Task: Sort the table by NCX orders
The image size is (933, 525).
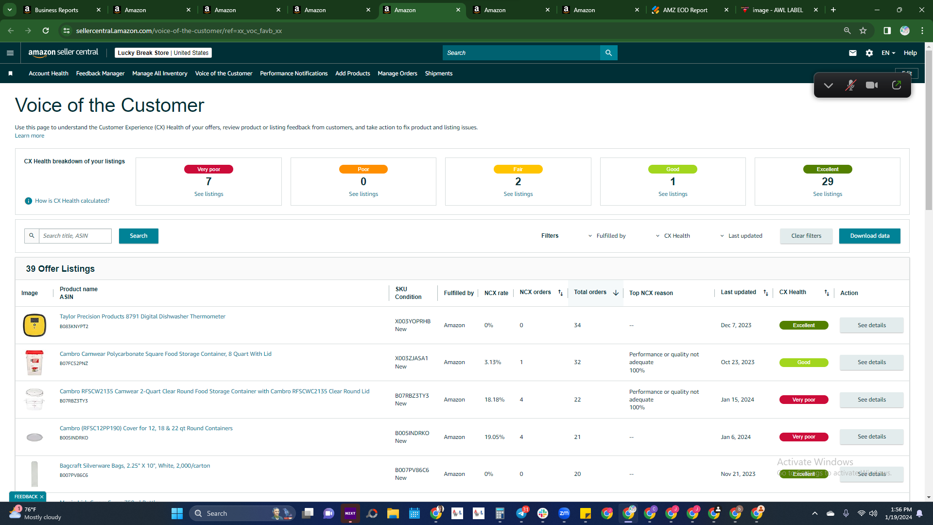Action: pyautogui.click(x=560, y=293)
